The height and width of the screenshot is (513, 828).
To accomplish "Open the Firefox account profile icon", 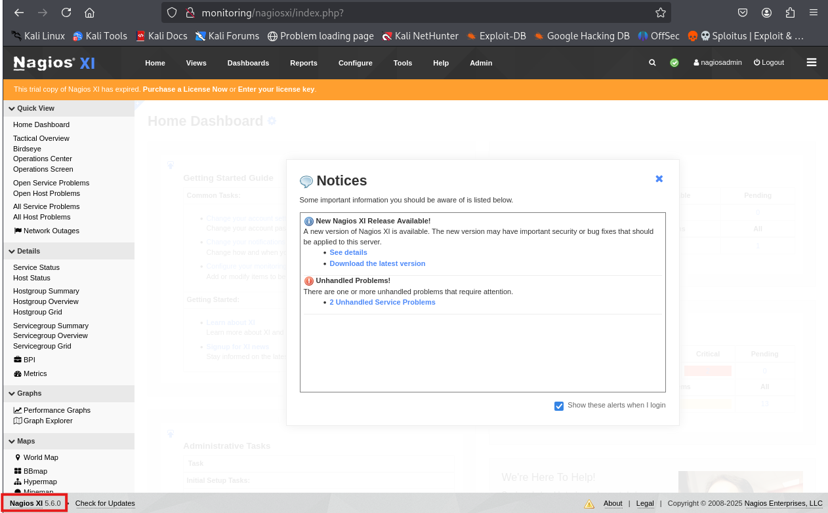I will click(x=766, y=12).
